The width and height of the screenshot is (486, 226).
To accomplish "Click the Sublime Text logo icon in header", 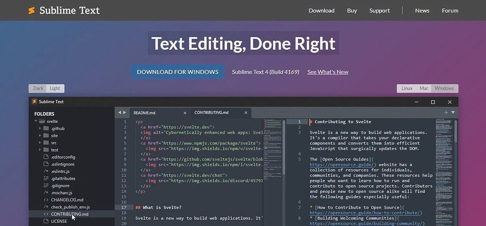I will click(31, 10).
